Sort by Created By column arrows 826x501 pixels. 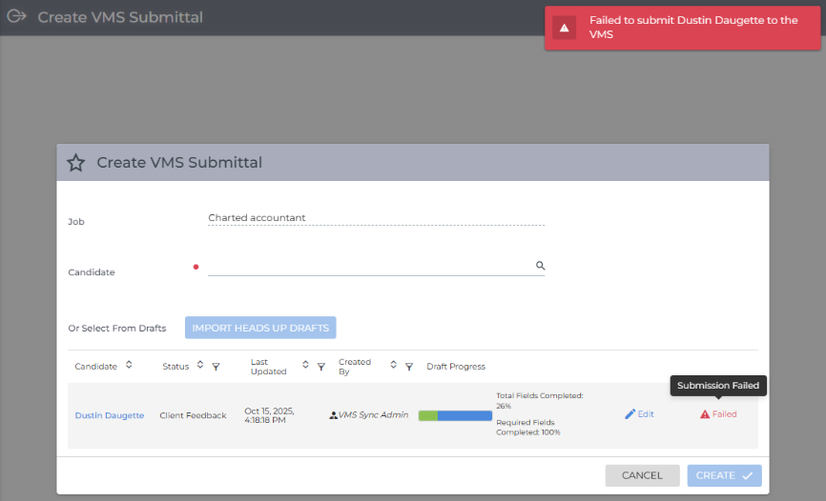click(393, 365)
